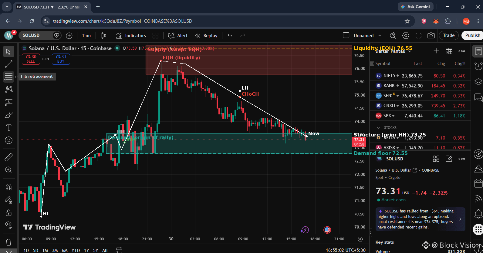The width and height of the screenshot is (483, 253).
Task: Start bar Replay mode
Action: click(x=206, y=36)
